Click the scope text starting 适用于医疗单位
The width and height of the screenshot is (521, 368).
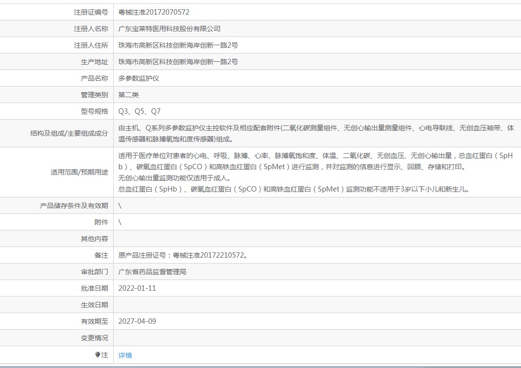pyautogui.click(x=315, y=161)
